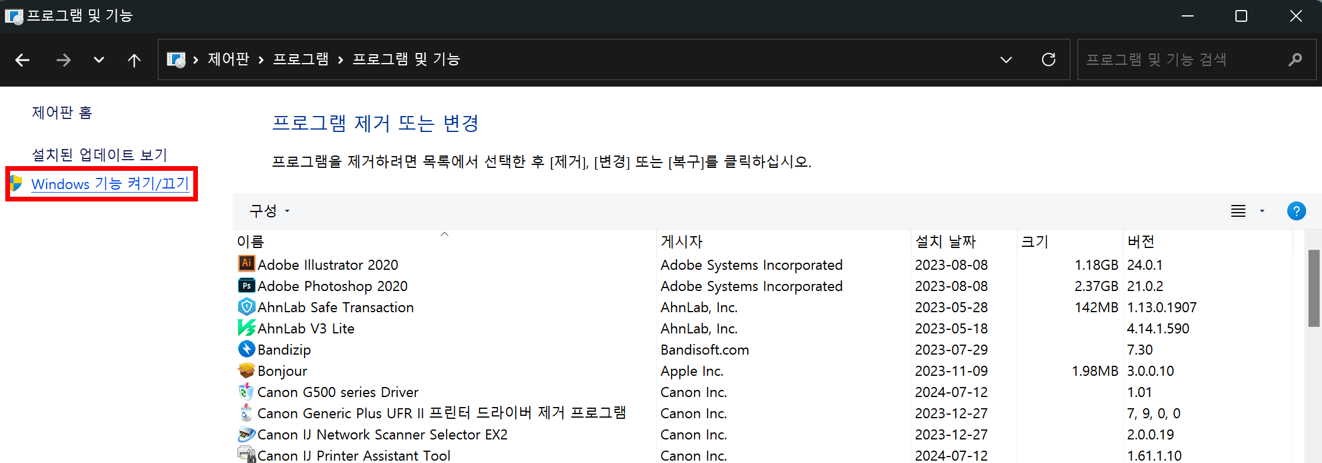
Task: Change view with the list view icon
Action: point(1238,211)
